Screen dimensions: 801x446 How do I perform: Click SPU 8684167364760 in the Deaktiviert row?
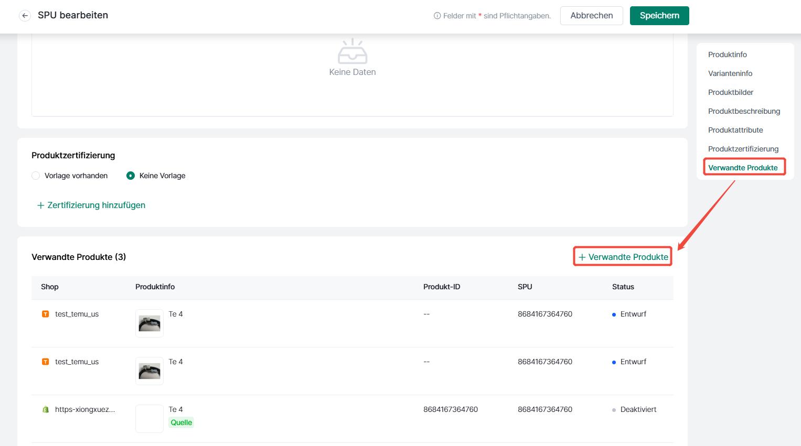(x=545, y=409)
